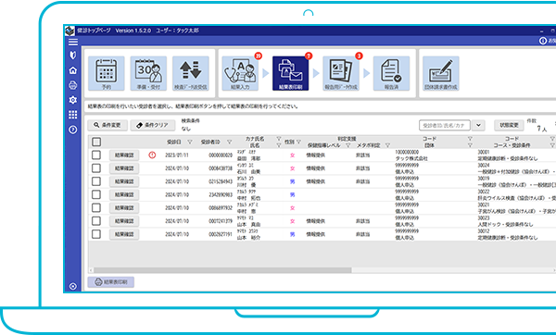
Task: Click the information icon at the top right
Action: click(x=543, y=41)
